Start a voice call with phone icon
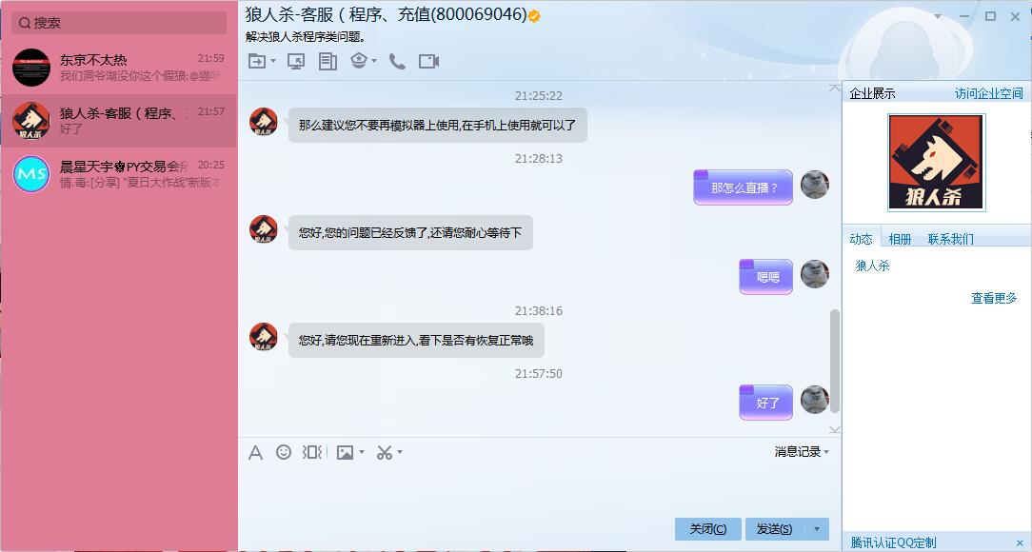 tap(397, 61)
